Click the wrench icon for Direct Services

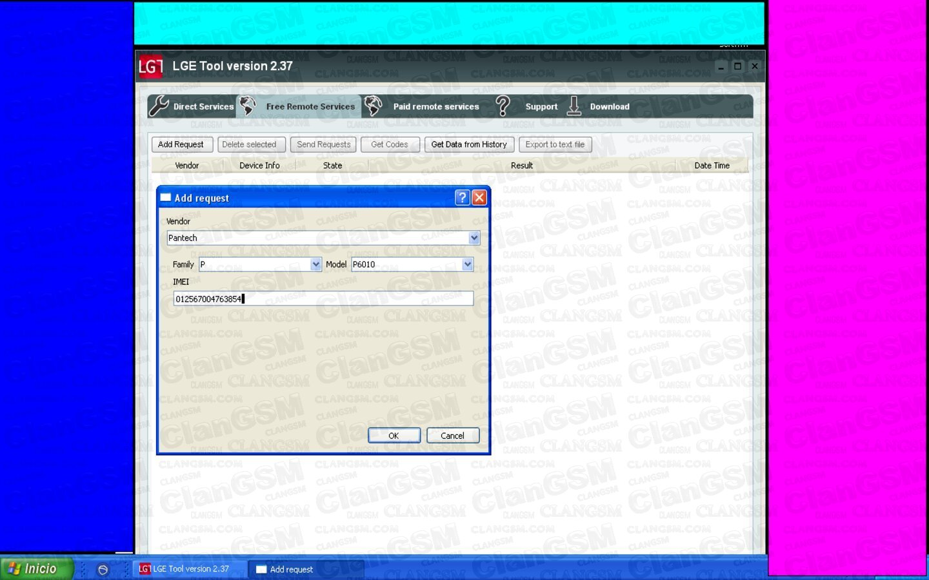(x=159, y=106)
